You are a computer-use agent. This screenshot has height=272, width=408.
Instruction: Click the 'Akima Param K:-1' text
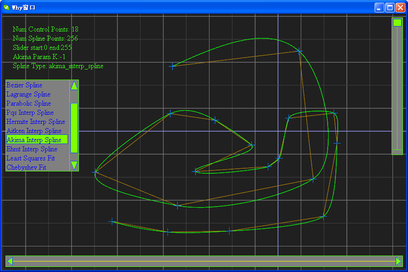[39, 57]
